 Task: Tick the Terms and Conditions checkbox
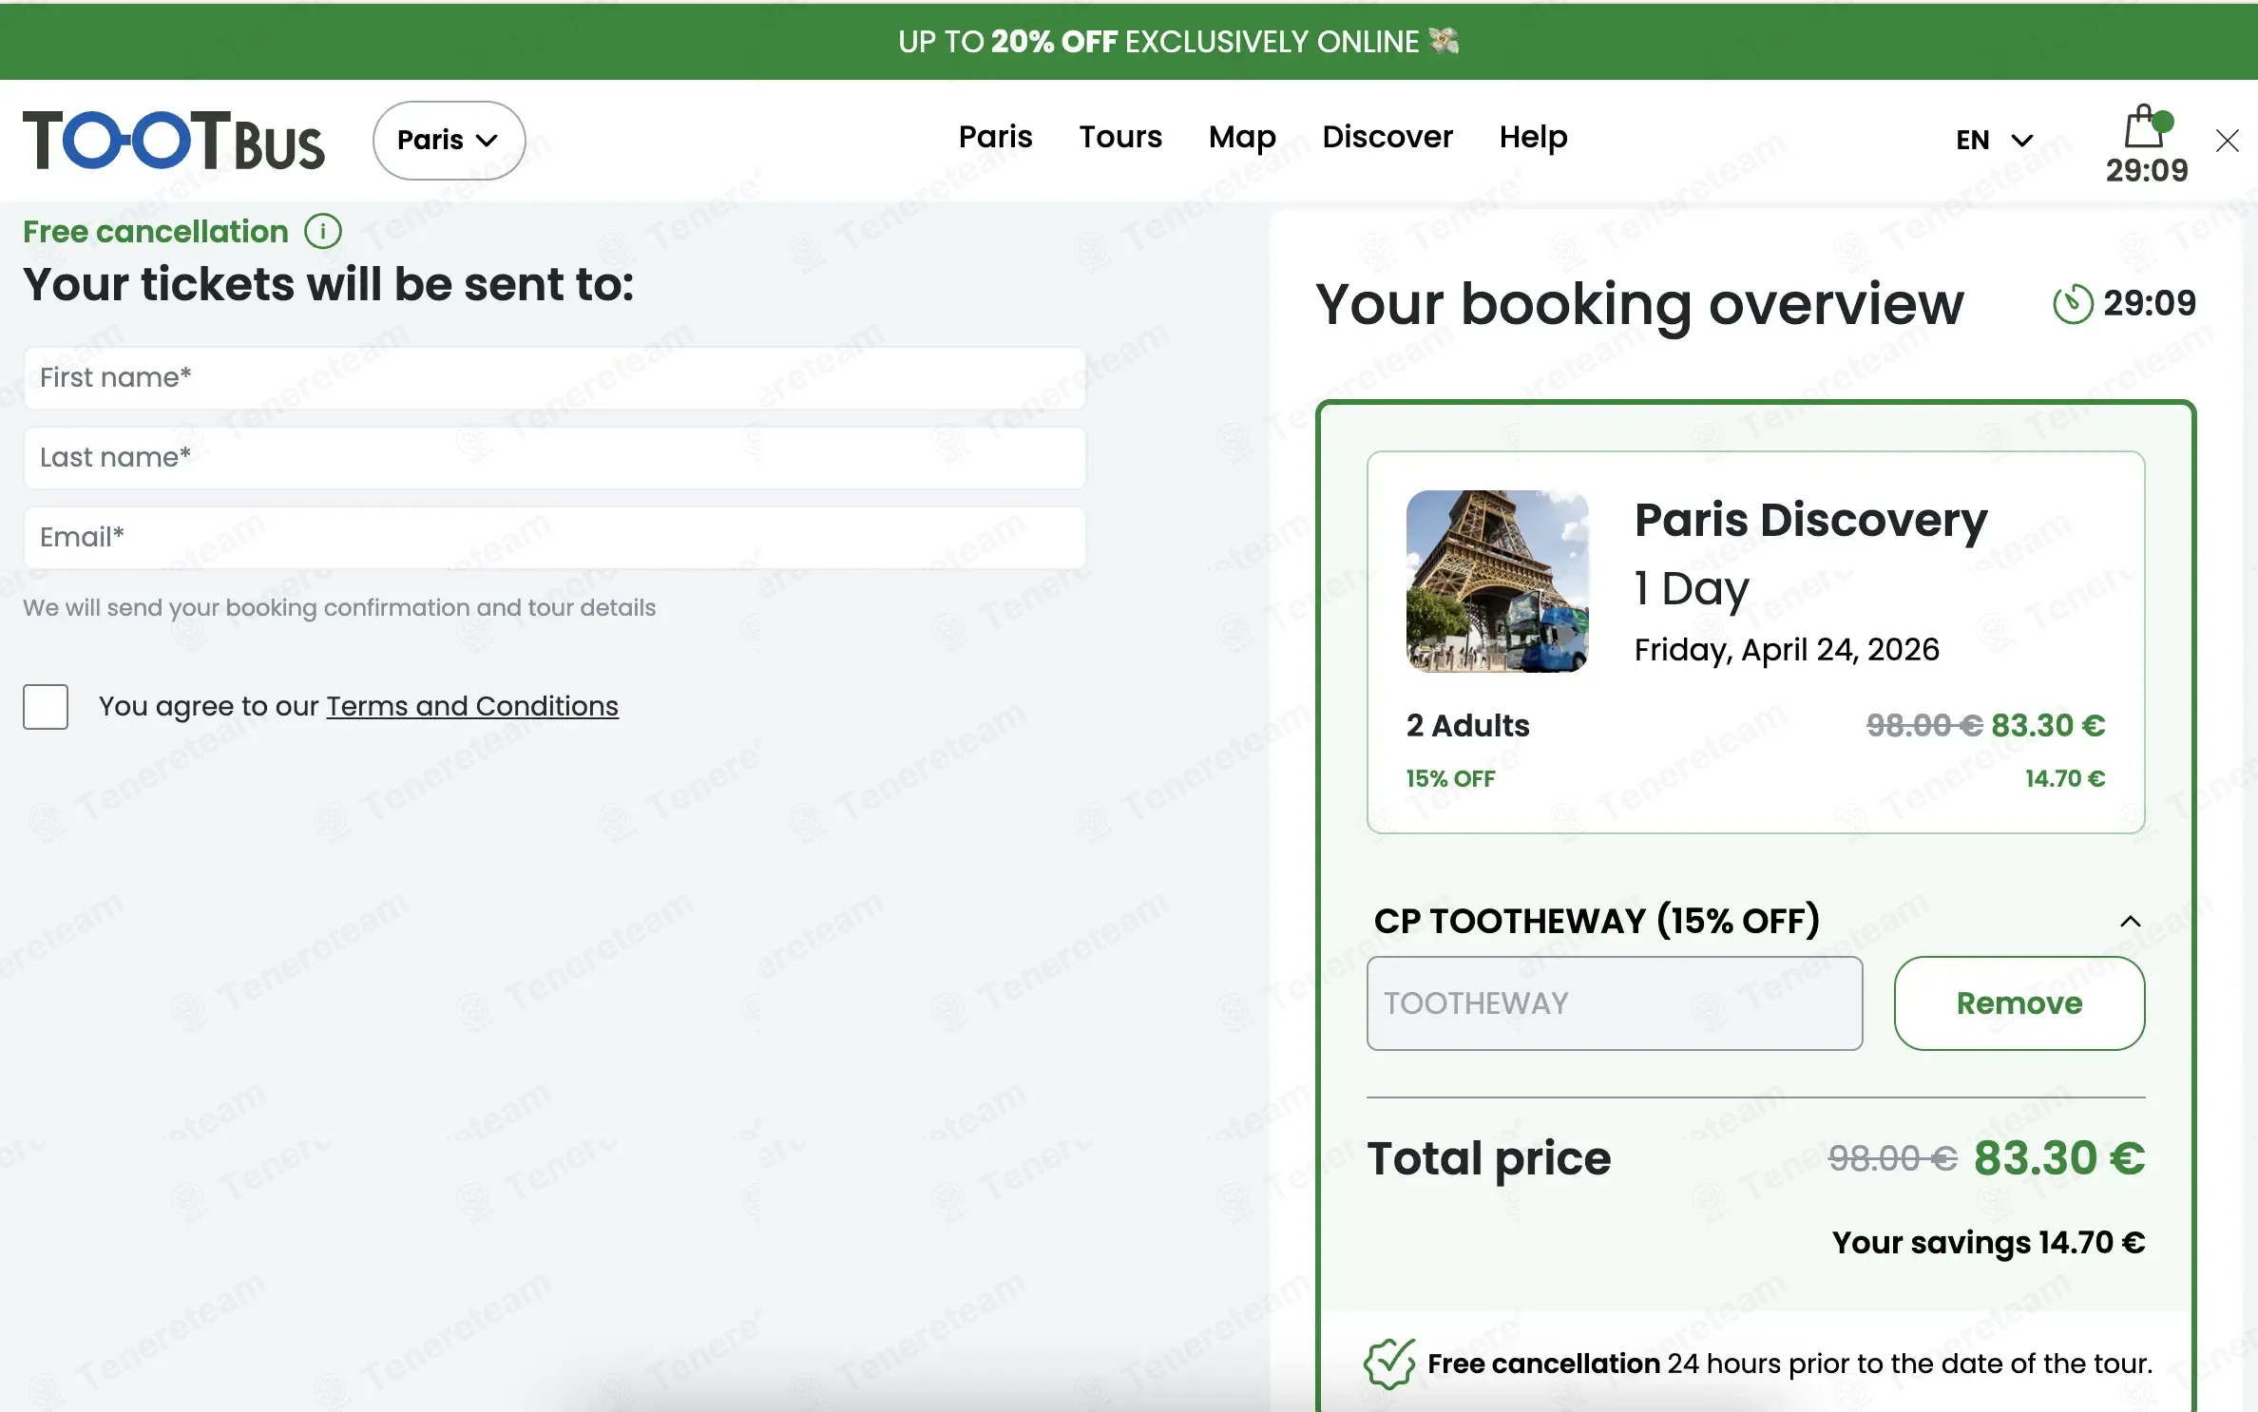coord(46,706)
